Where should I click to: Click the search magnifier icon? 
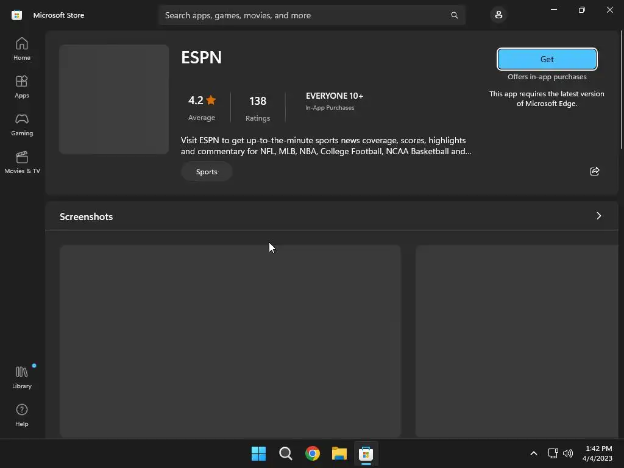[x=454, y=15]
